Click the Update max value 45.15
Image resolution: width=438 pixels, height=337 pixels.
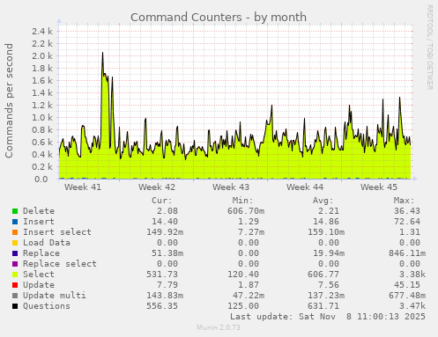(407, 285)
